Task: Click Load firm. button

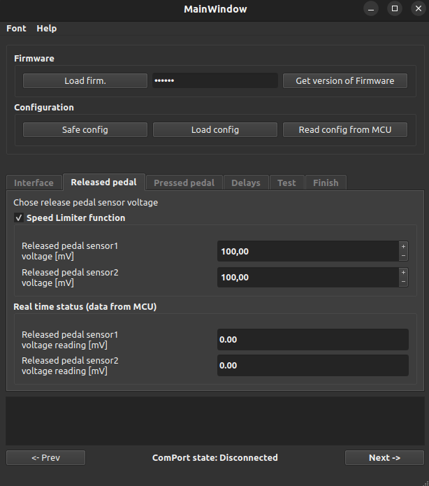Action: pos(85,81)
